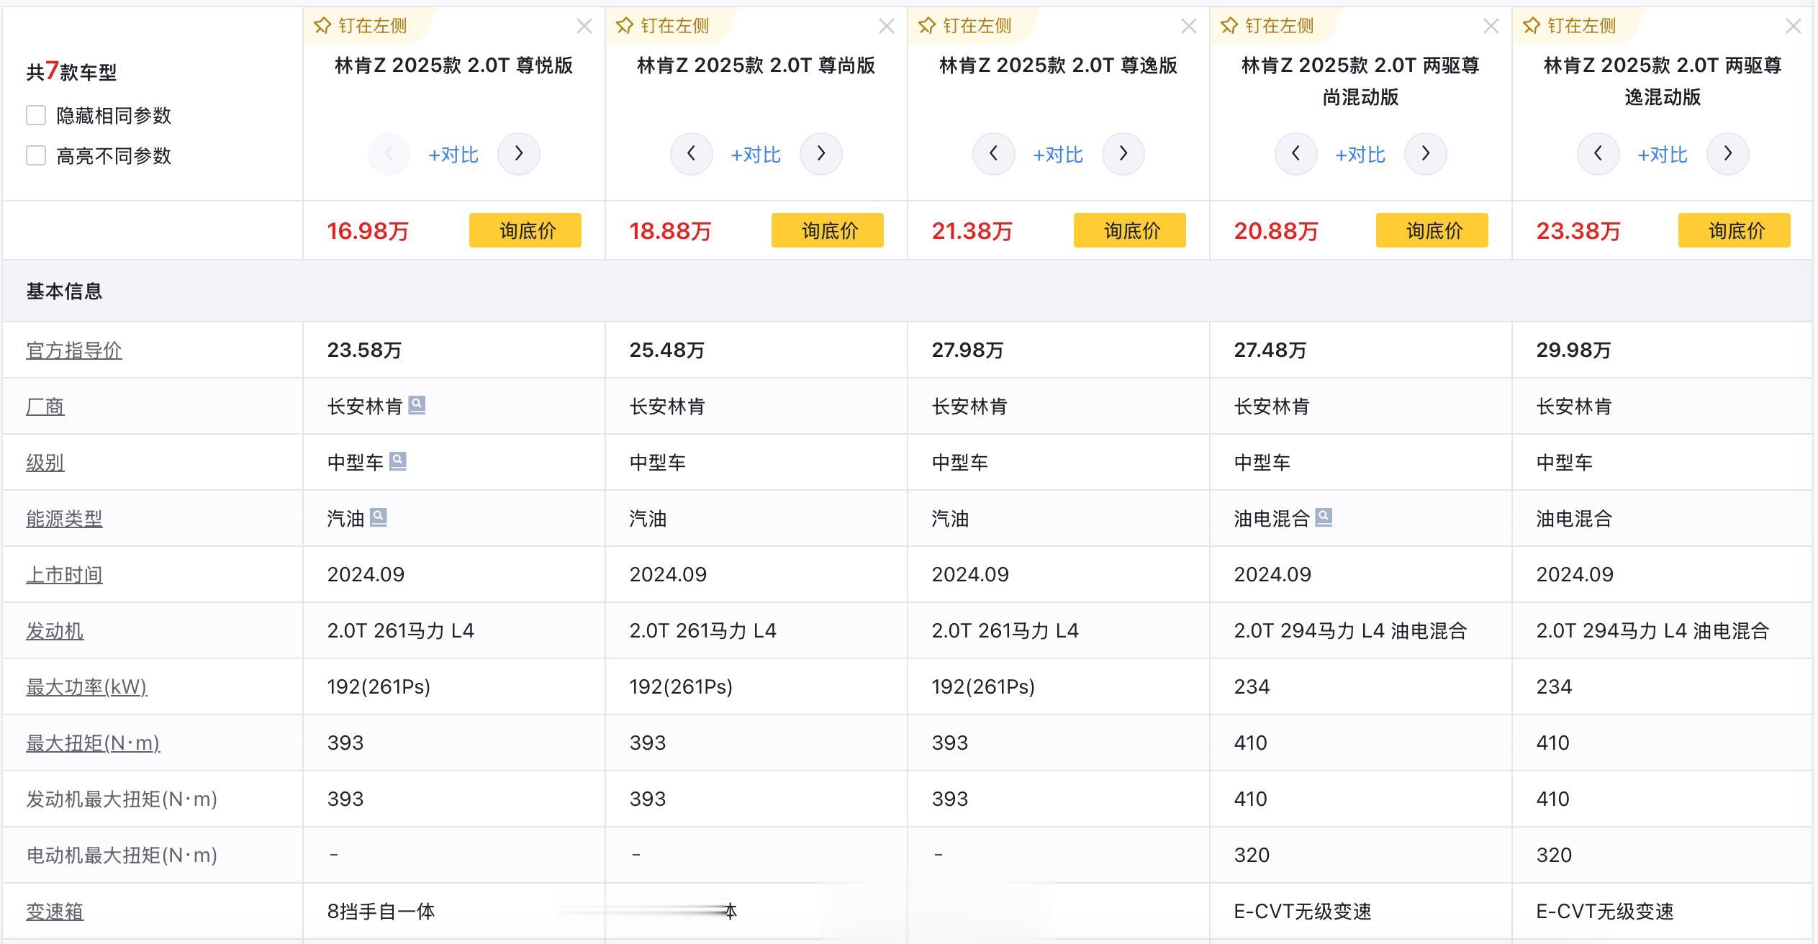Click 询底价 button for 16.98万 model
This screenshot has width=1818, height=944.
(525, 230)
